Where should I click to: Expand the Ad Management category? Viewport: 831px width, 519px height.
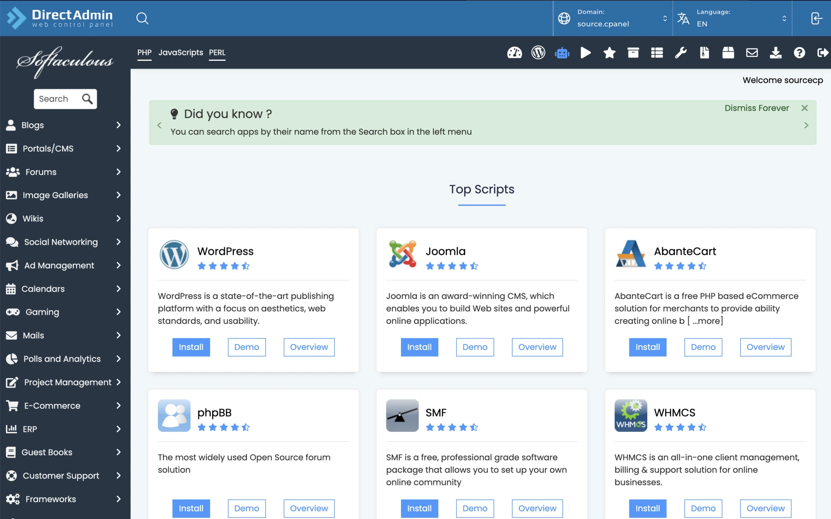65,265
